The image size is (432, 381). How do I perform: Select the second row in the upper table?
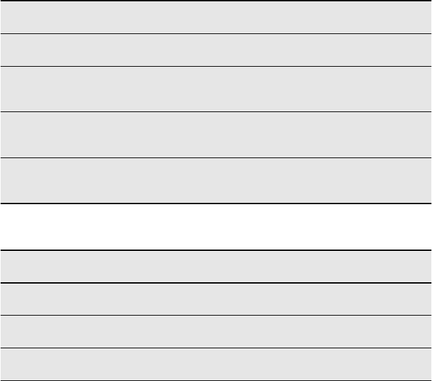click(216, 50)
